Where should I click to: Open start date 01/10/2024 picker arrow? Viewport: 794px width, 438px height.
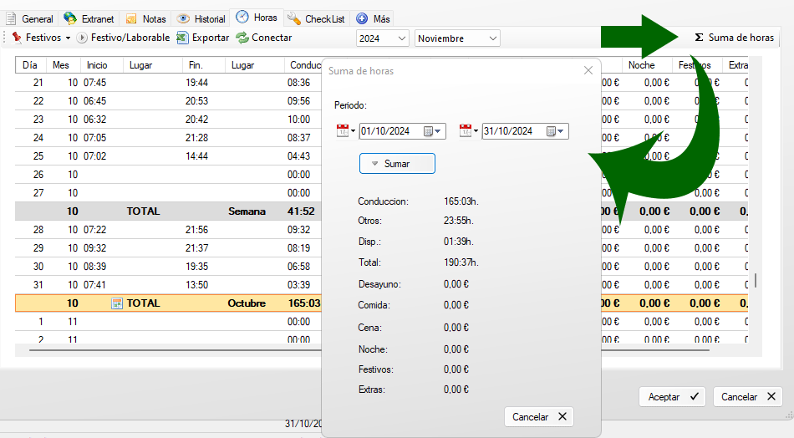pyautogui.click(x=439, y=131)
